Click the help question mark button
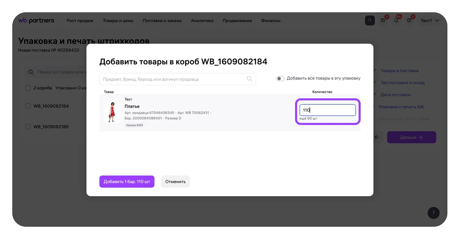 click(x=433, y=213)
